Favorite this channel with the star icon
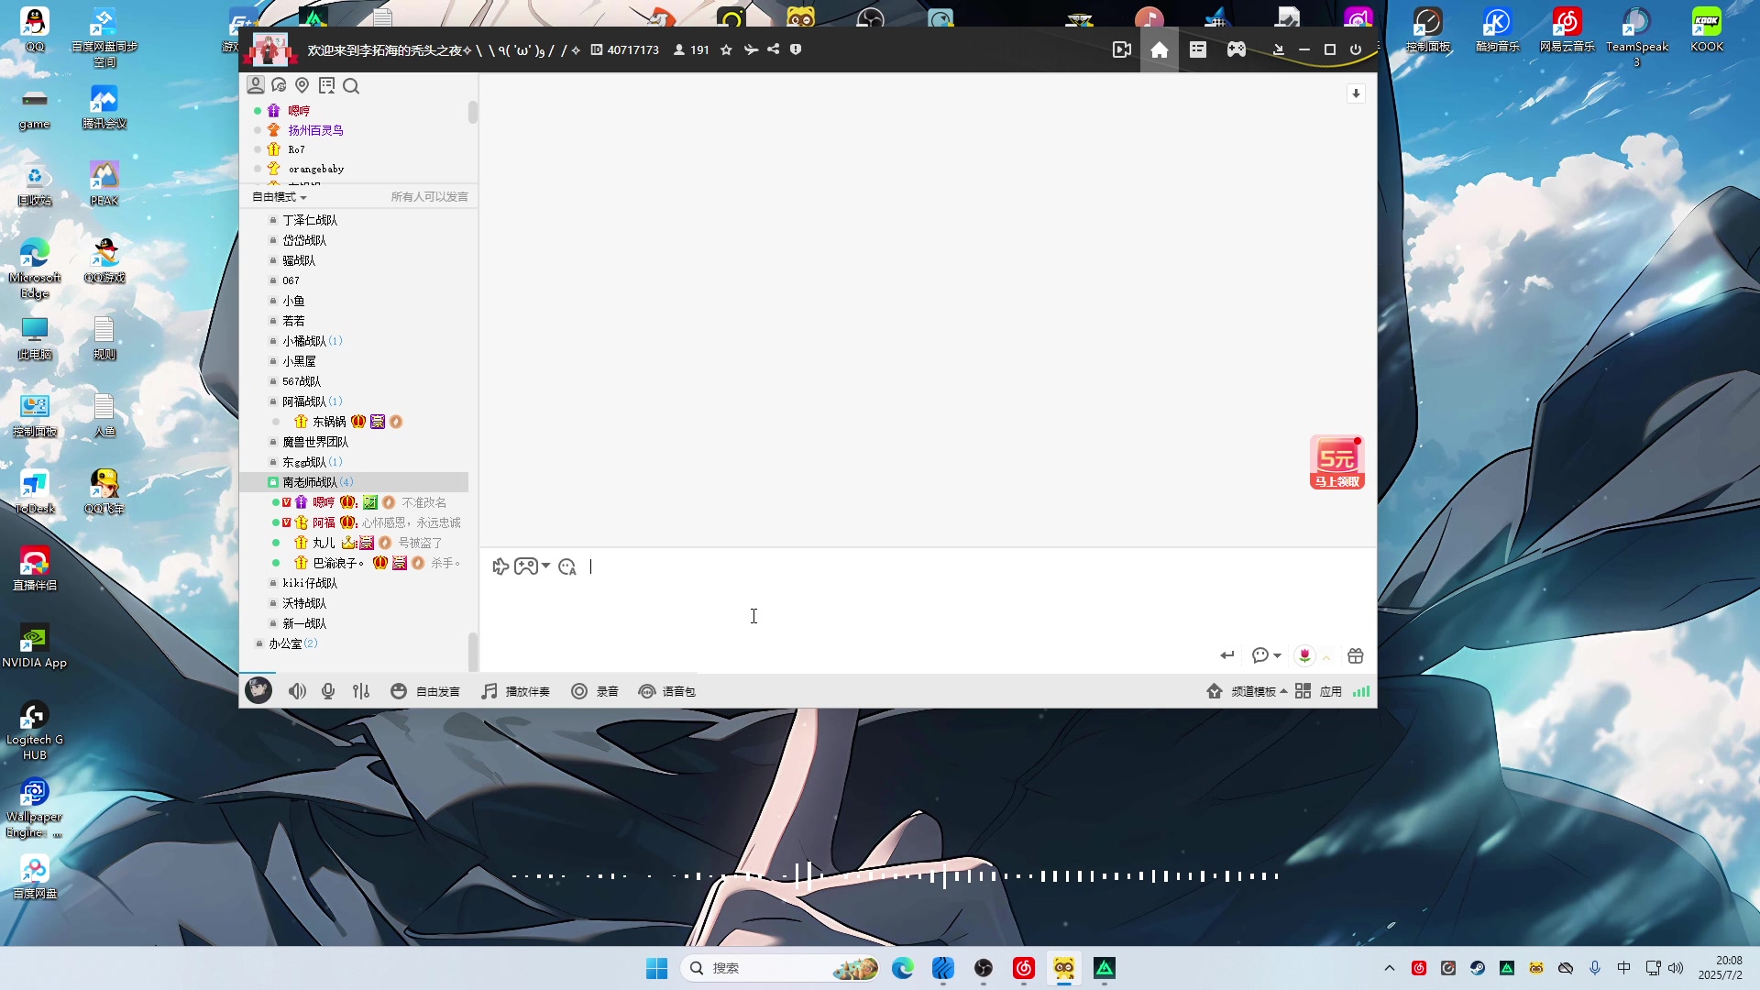1760x990 pixels. 726,49
